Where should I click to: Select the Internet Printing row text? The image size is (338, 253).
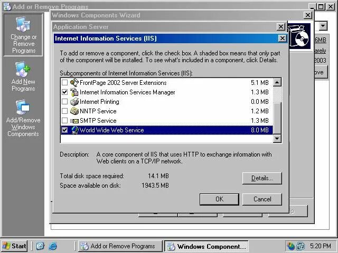(x=99, y=102)
